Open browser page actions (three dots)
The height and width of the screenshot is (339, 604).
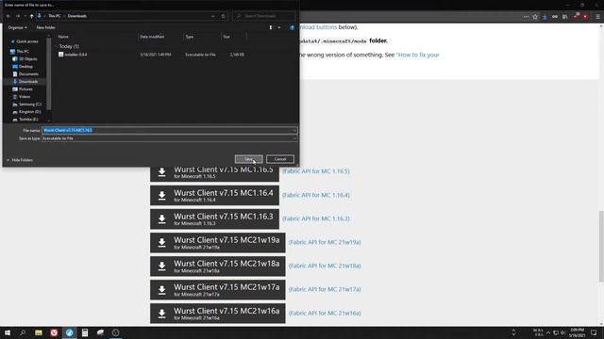(526, 17)
